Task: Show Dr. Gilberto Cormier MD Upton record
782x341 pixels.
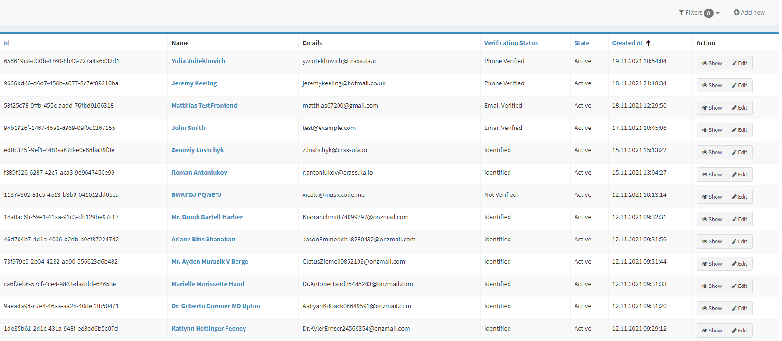Action: pos(712,308)
